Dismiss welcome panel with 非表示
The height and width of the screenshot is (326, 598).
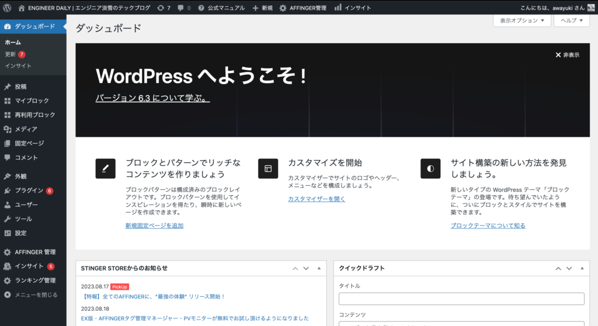567,55
